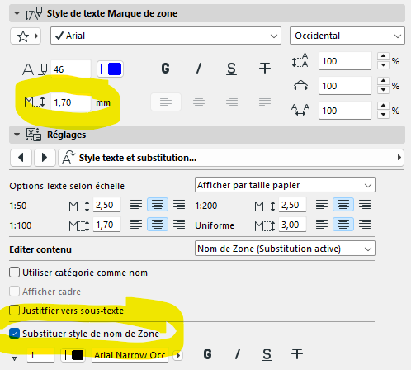Toggle bold for substituted zone name style
Screen dimensions: 411x370
[x=207, y=354]
